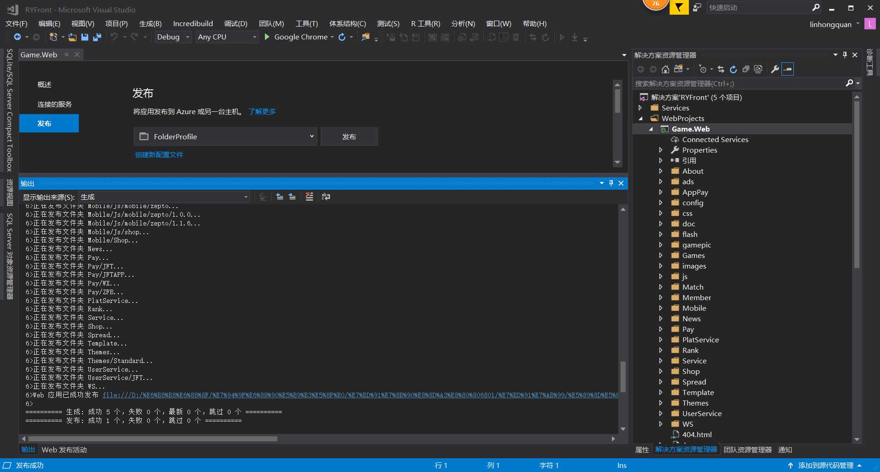Open the feedback icon next to Quick Launch
Image resolution: width=880 pixels, height=472 pixels.
(697, 7)
